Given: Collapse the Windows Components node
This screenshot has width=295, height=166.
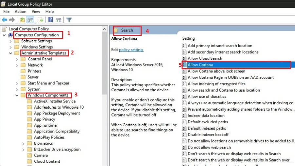Looking at the screenshot, I should [17, 95].
